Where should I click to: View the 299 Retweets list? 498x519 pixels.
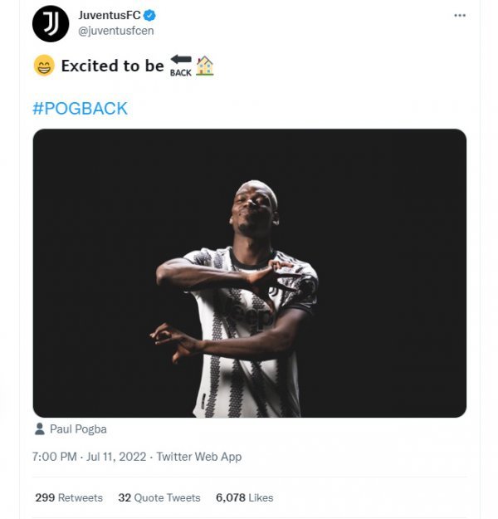pyautogui.click(x=69, y=497)
